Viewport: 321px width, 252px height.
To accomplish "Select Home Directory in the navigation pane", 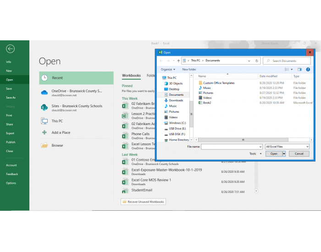I will [179, 140].
